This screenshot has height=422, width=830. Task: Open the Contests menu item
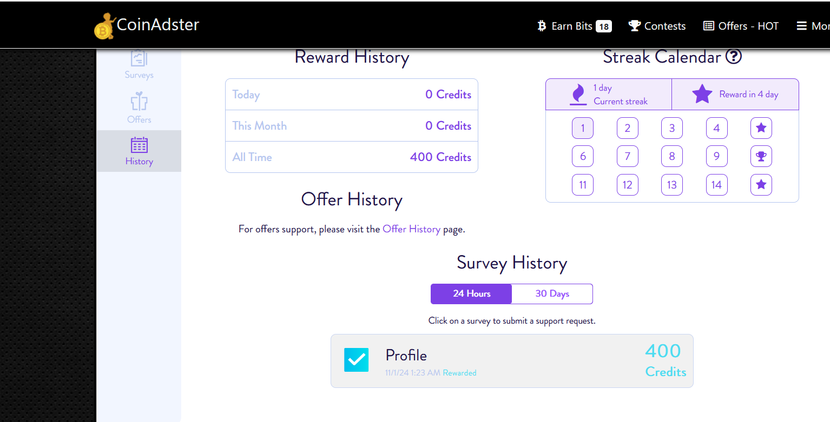pos(657,26)
